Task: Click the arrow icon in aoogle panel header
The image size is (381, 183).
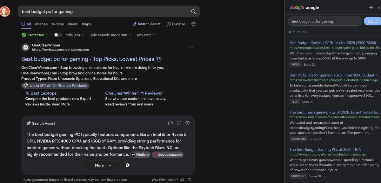Action: point(371,7)
